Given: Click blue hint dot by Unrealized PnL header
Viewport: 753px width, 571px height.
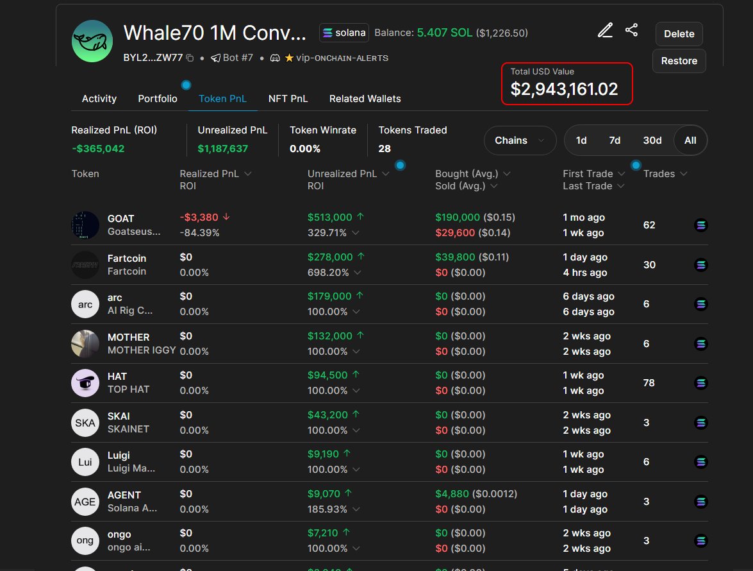Looking at the screenshot, I should click(399, 166).
